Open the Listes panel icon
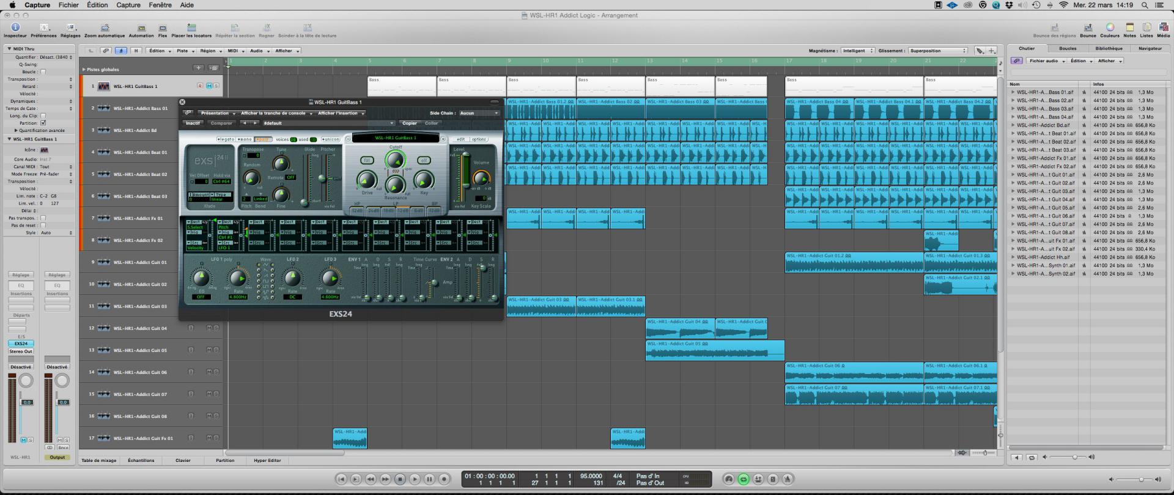 click(x=1146, y=28)
